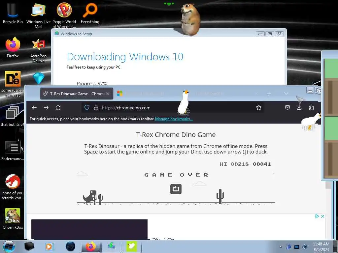
Task: Save page to Pocket
Action: point(287,107)
